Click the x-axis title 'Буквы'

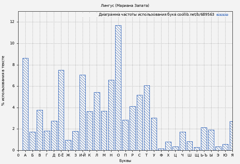tap(125, 161)
